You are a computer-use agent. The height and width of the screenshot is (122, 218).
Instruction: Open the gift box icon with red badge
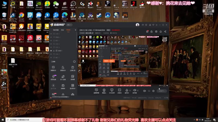tap(147, 31)
